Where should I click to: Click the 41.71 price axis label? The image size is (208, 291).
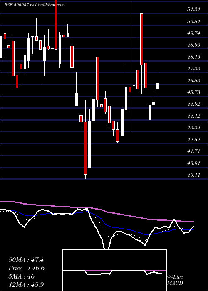194,151
